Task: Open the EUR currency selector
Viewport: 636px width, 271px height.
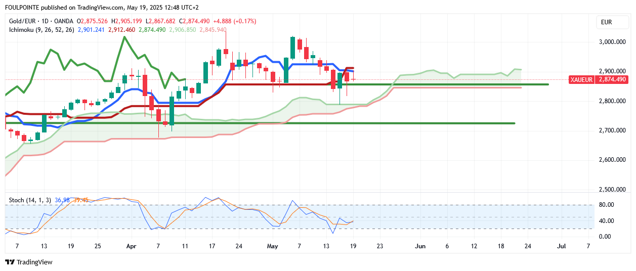Action: click(606, 22)
